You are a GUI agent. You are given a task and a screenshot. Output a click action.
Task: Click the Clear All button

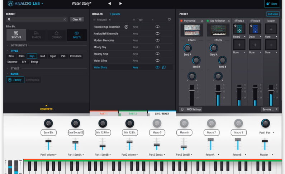[x=77, y=19]
